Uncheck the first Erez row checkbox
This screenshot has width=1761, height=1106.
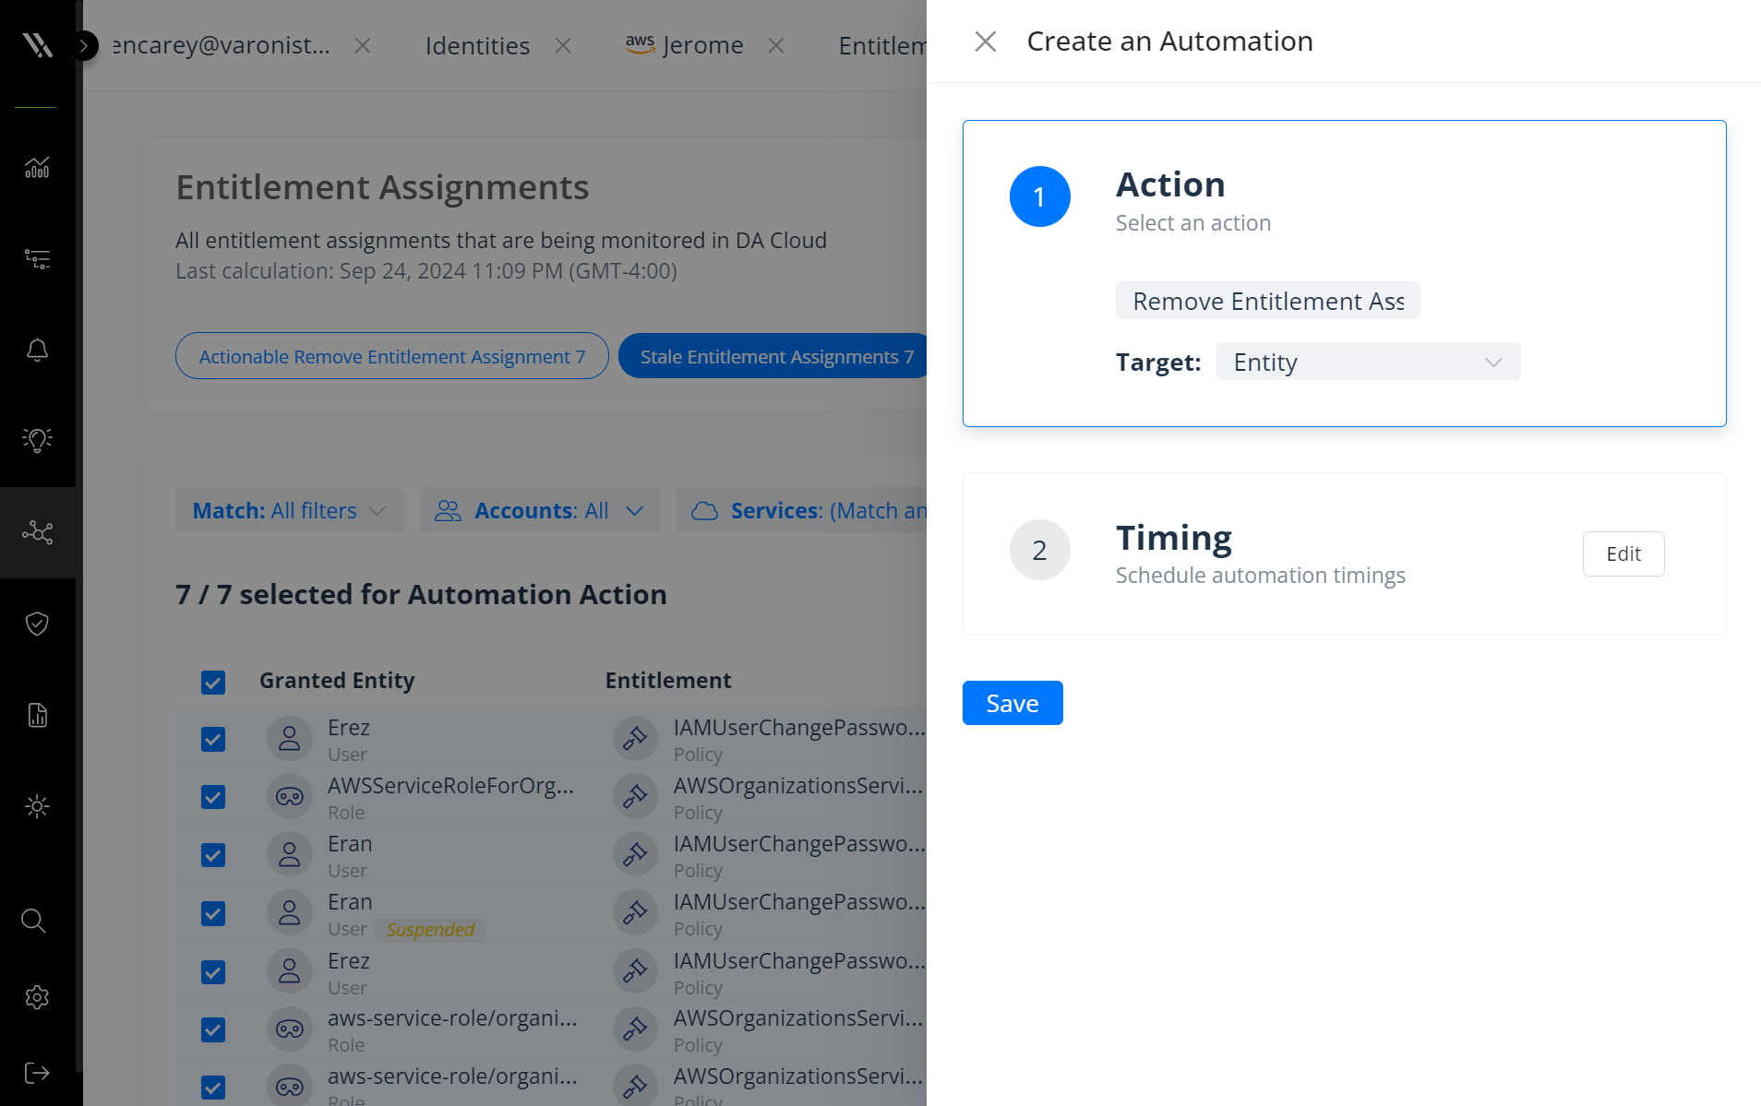click(213, 739)
